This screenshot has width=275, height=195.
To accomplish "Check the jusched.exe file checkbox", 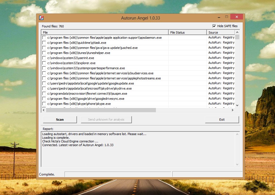I will [44, 48].
